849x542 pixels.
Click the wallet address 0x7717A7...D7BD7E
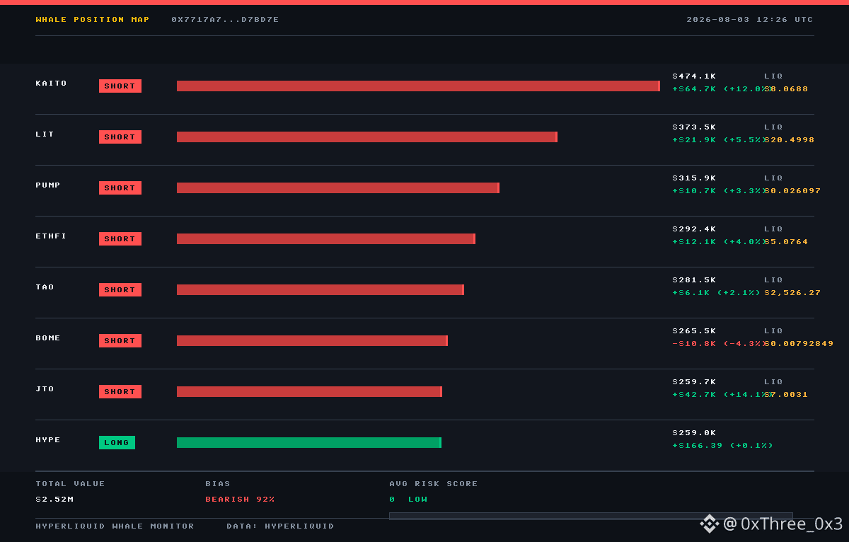(225, 20)
